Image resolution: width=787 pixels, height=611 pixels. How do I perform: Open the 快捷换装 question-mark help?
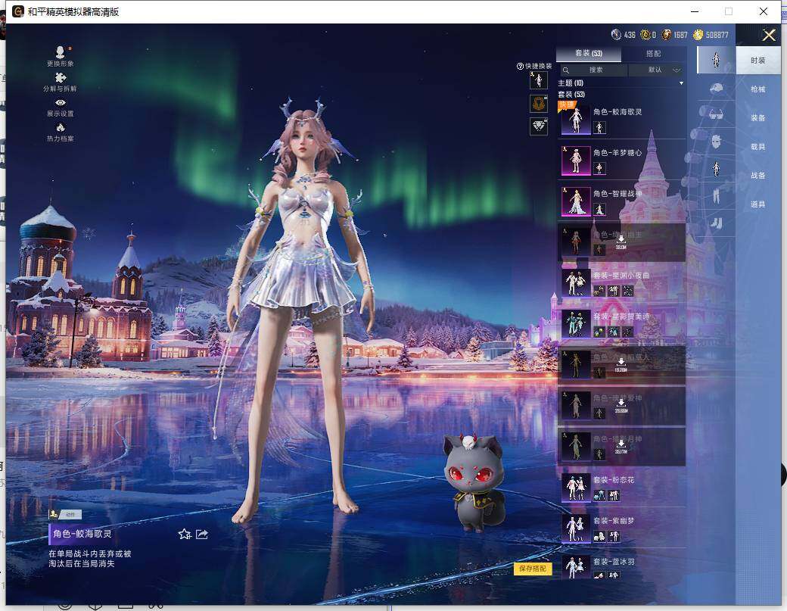(520, 67)
